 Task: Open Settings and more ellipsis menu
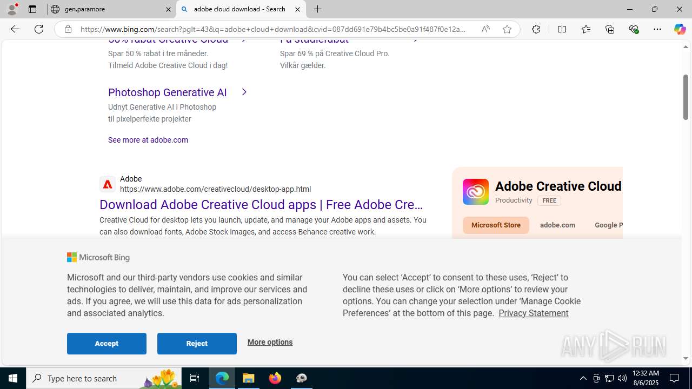[657, 29]
